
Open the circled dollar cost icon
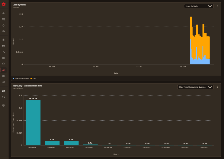pyautogui.click(x=4, y=76)
